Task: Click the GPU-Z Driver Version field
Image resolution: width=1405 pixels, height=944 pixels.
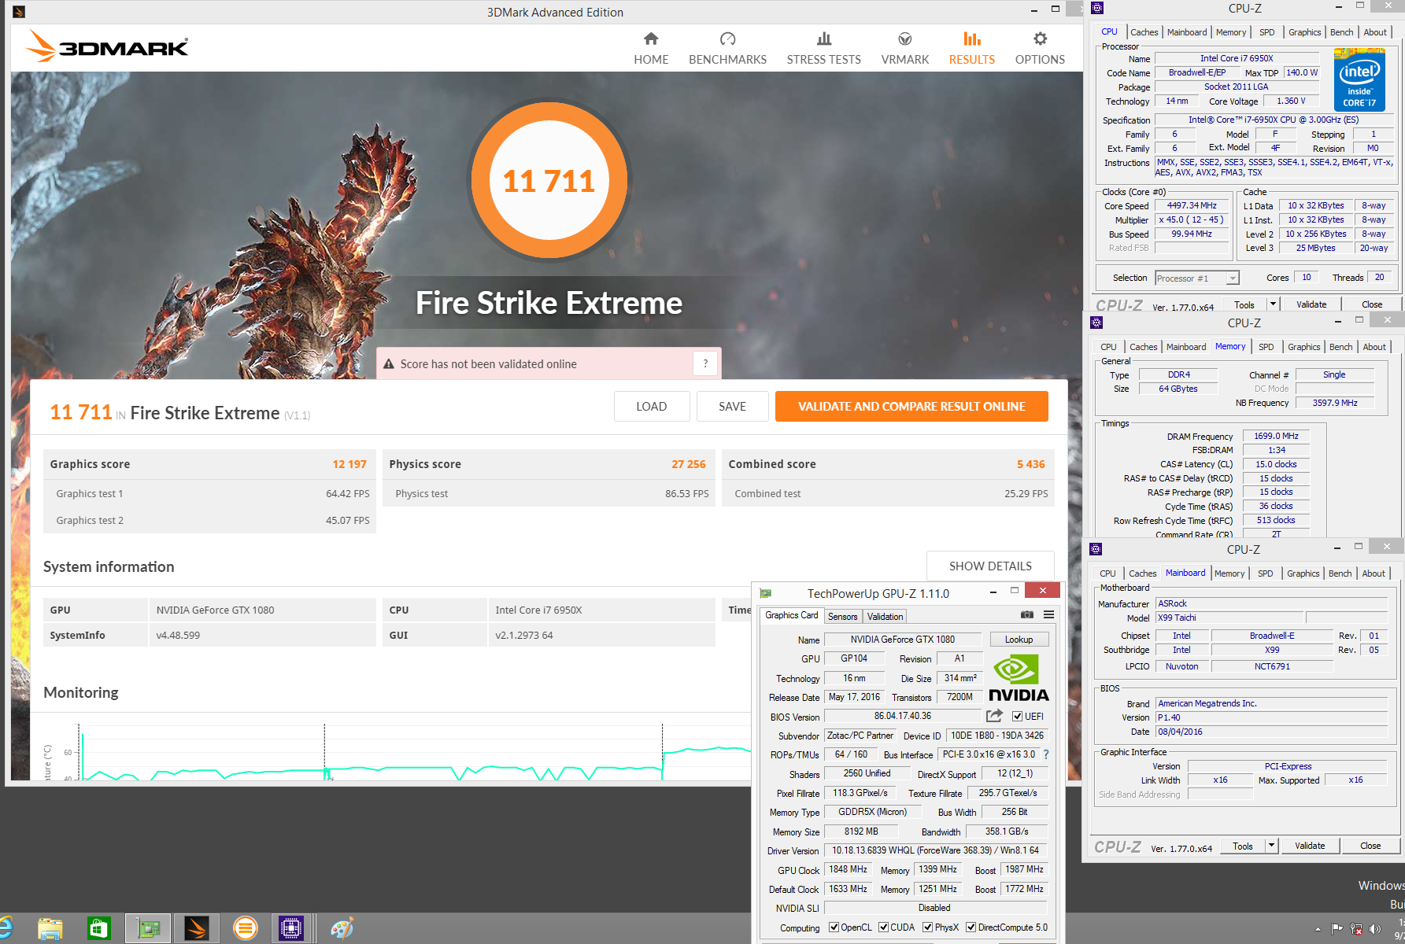Action: click(935, 850)
